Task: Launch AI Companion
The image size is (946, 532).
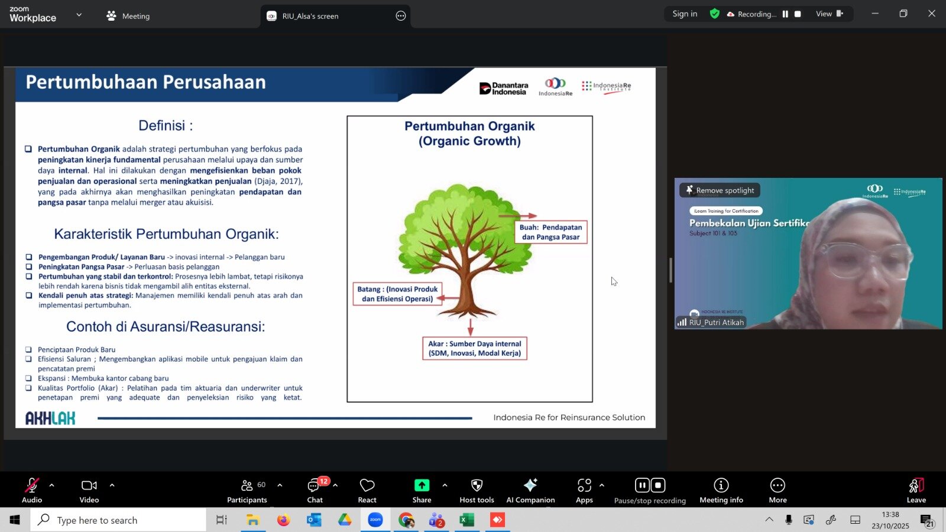Action: tap(530, 491)
